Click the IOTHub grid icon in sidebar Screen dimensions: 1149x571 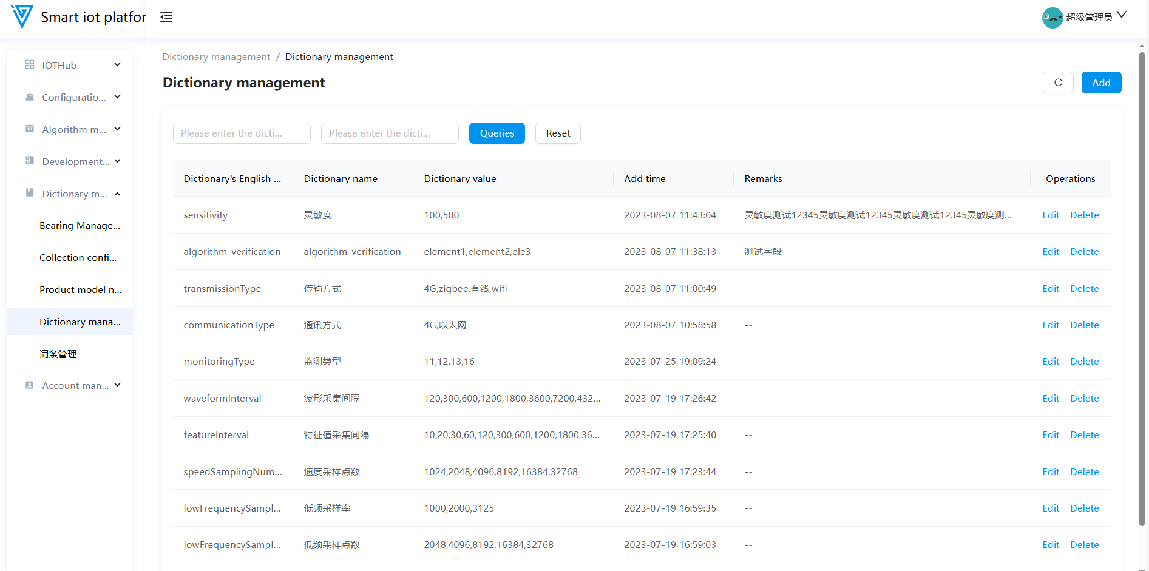[30, 65]
